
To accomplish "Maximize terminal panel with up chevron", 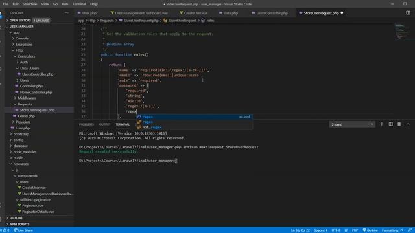I will [408, 124].
